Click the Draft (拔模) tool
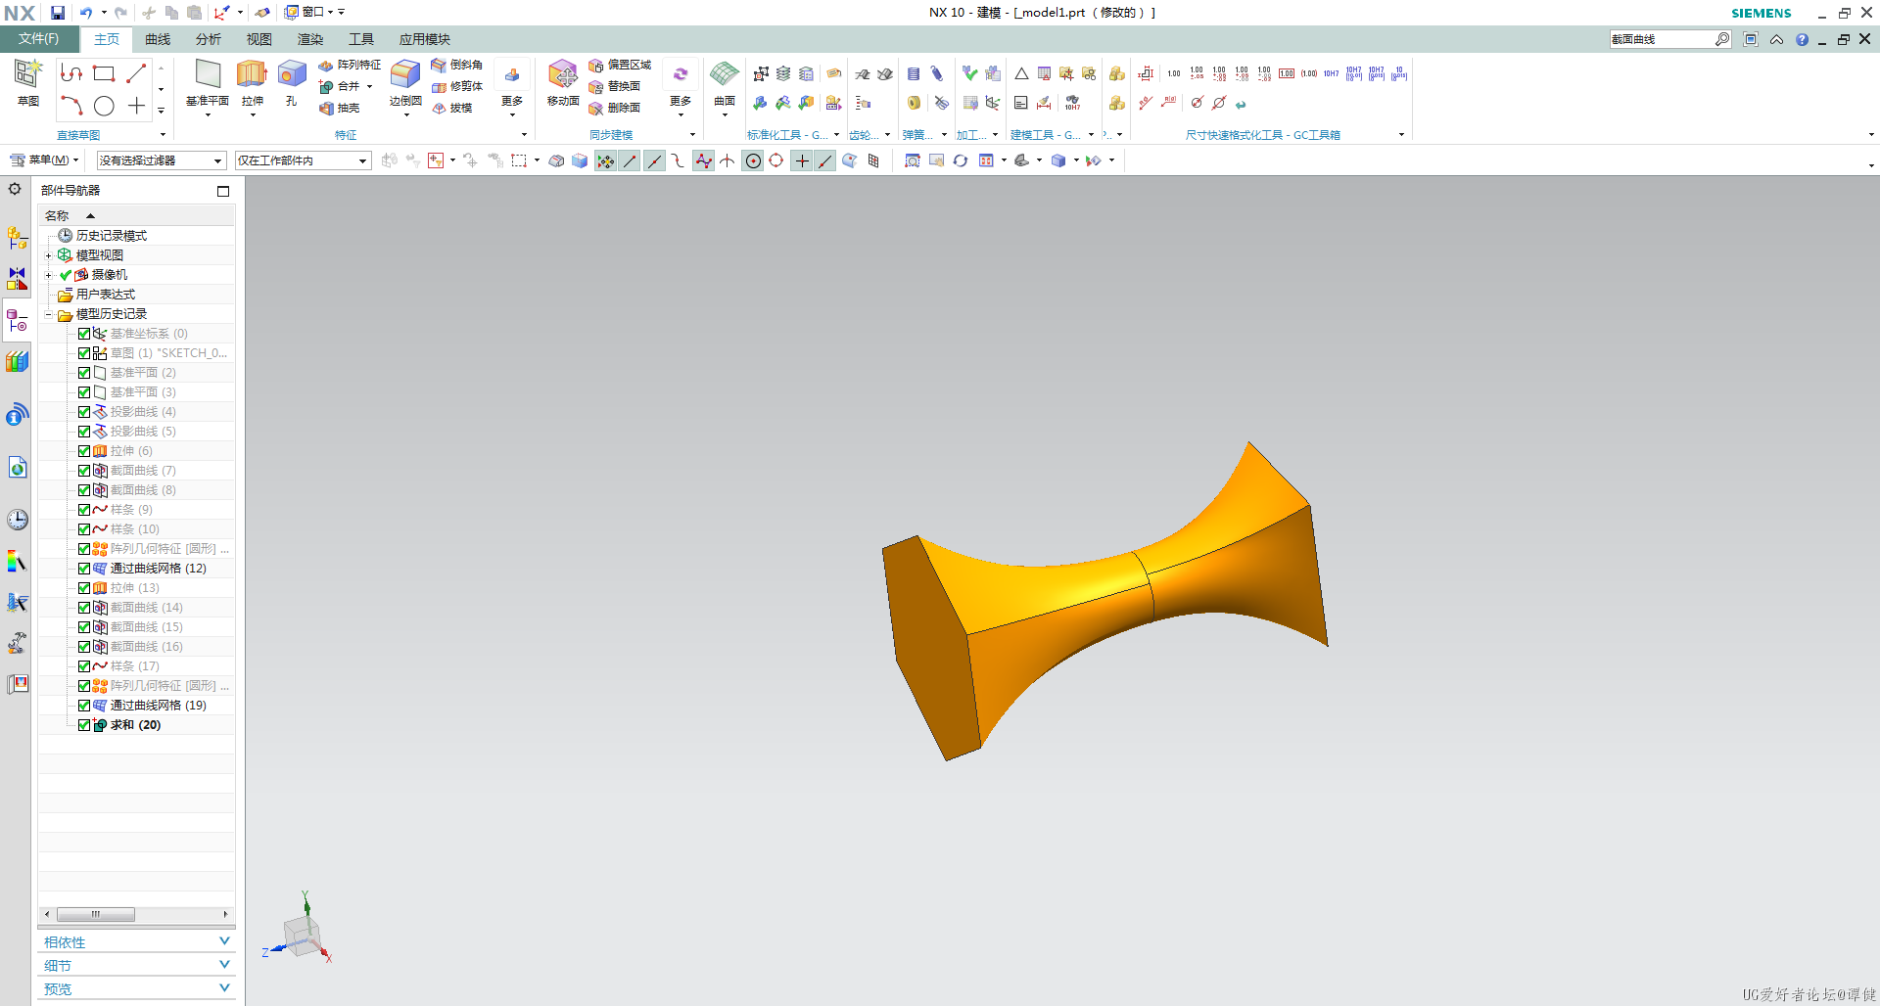1880x1006 pixels. (x=452, y=108)
